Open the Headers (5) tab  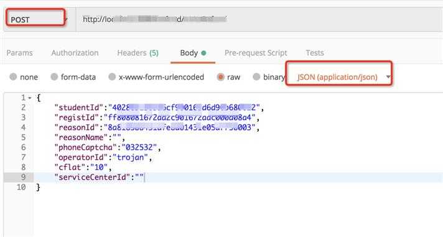[x=138, y=53]
